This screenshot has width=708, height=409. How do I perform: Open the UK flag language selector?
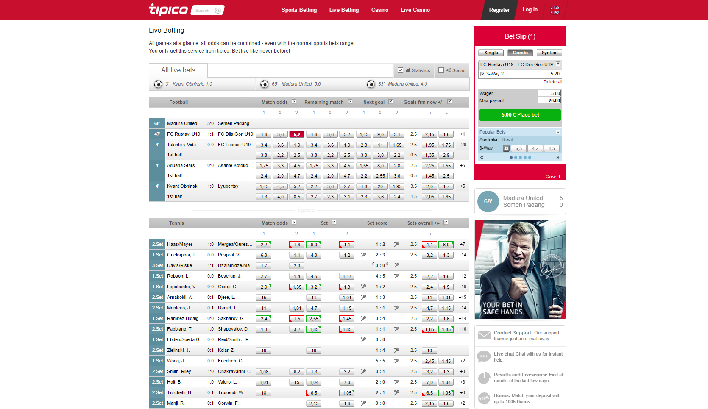[x=555, y=10]
